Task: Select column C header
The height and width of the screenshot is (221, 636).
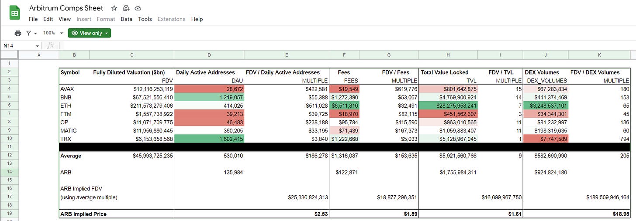Action: (132, 55)
